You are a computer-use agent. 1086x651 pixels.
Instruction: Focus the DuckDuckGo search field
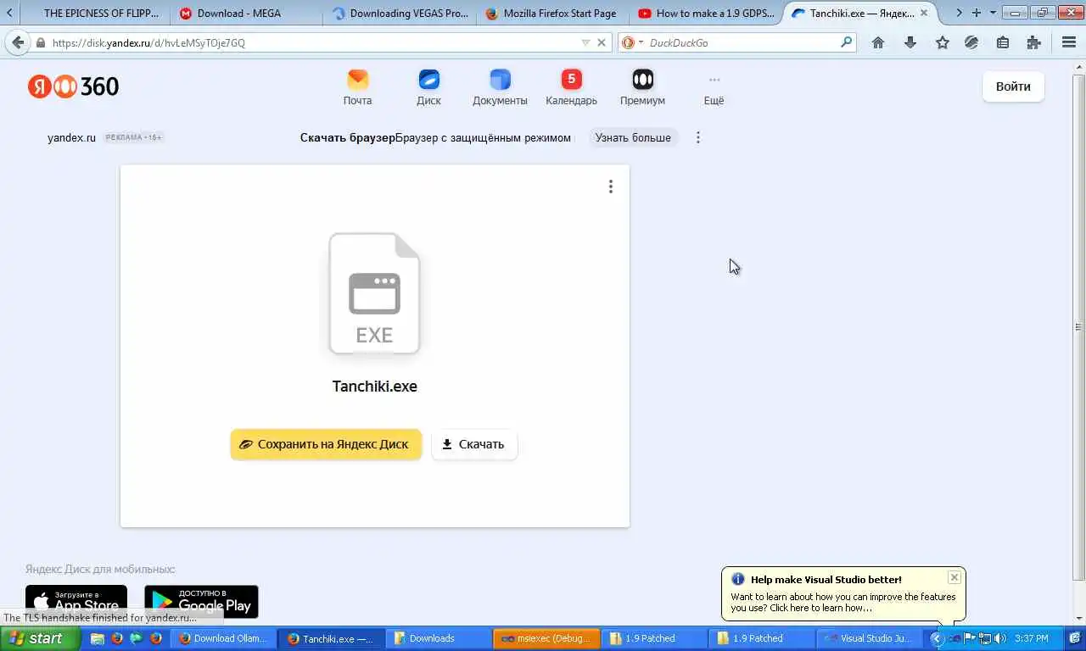742,42
